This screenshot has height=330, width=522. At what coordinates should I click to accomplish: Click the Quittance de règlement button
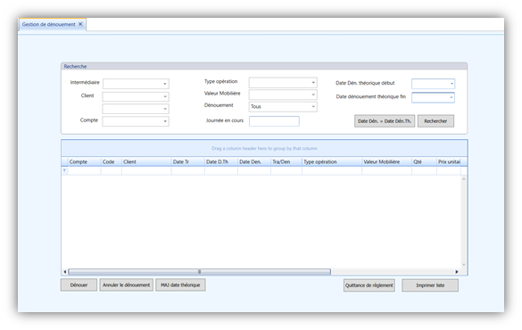tap(369, 285)
